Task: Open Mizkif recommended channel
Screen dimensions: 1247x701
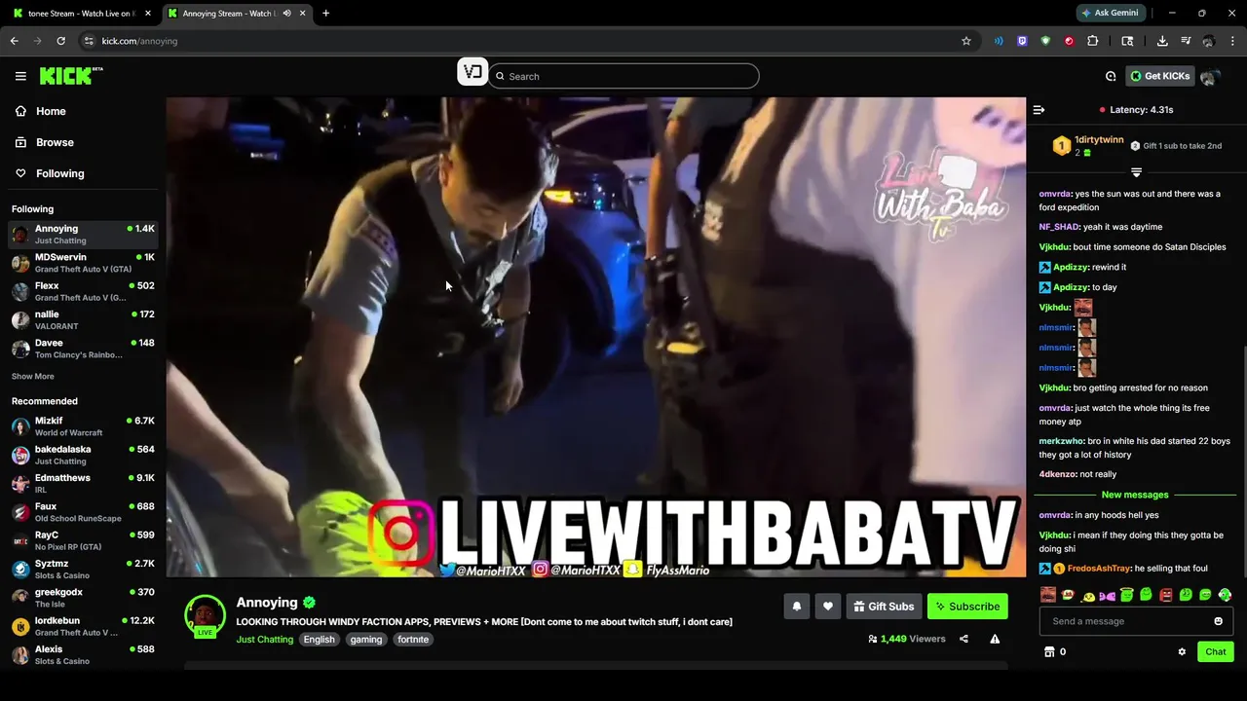Action: click(x=83, y=426)
